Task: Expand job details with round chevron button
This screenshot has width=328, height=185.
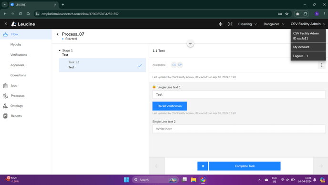Action: [190, 43]
